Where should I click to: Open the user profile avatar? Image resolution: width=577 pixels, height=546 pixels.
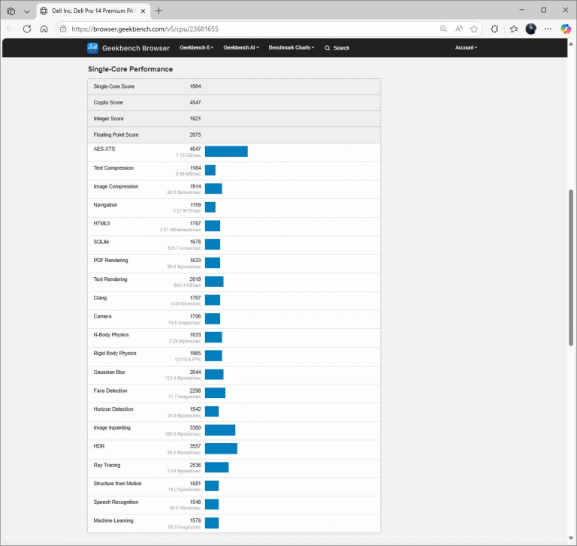click(530, 29)
